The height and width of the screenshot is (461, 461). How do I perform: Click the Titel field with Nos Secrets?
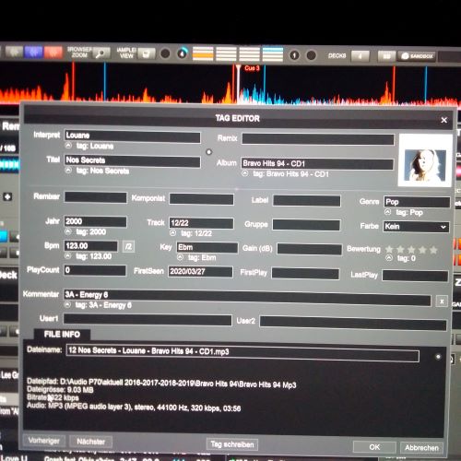133,161
